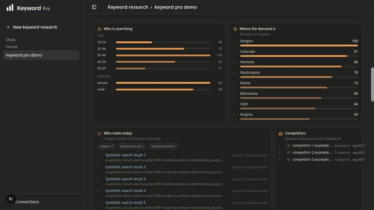Open Synthetic search result 2

125,167
